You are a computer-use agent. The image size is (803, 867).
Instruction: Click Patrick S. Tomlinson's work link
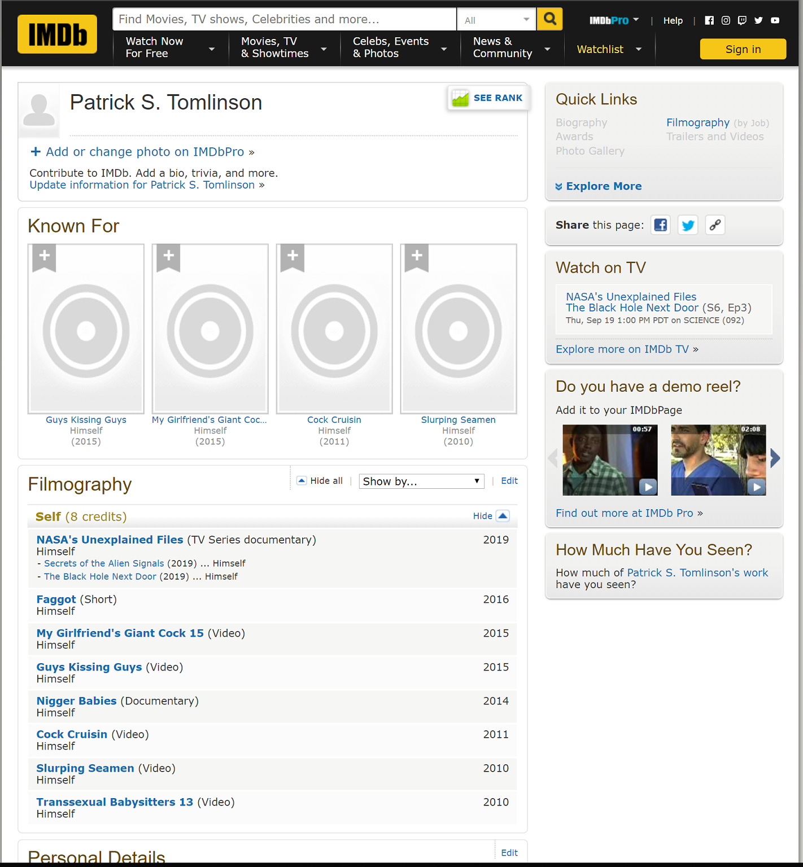(698, 573)
